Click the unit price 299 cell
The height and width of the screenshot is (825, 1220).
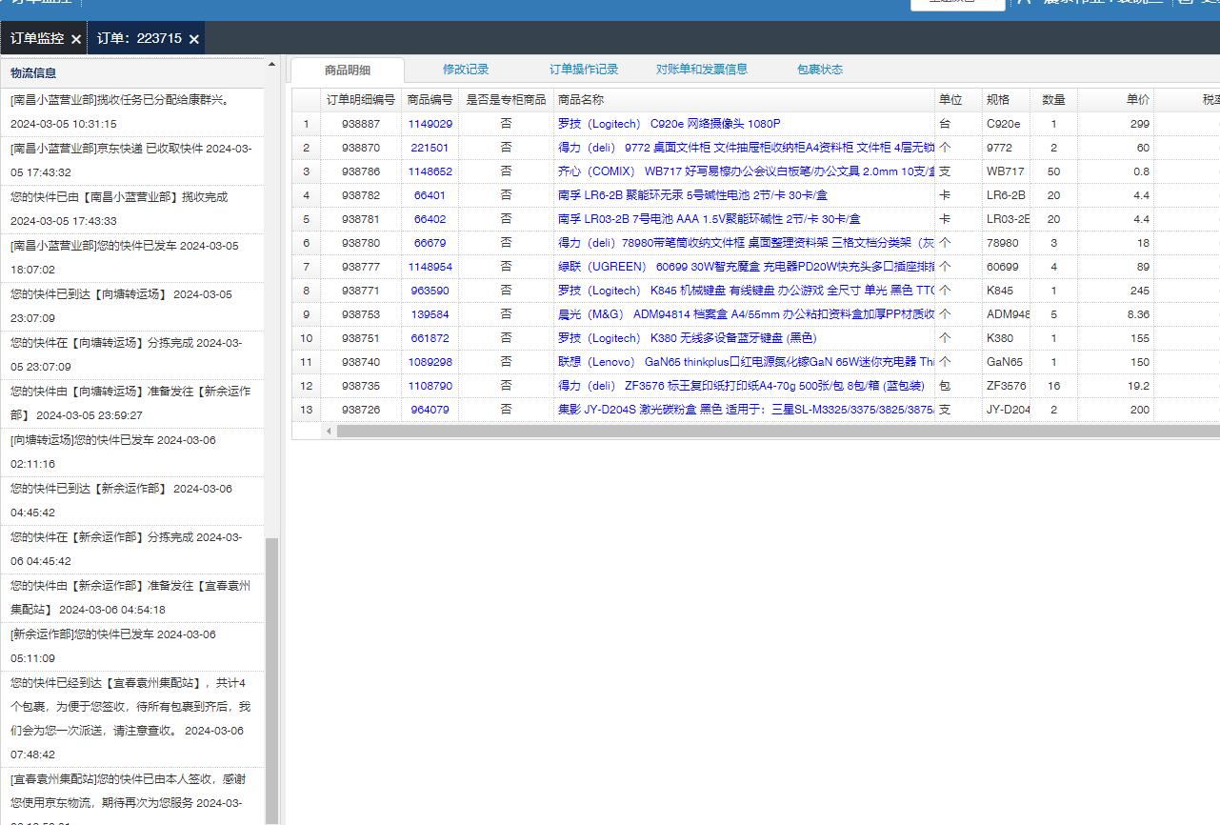tap(1115, 124)
